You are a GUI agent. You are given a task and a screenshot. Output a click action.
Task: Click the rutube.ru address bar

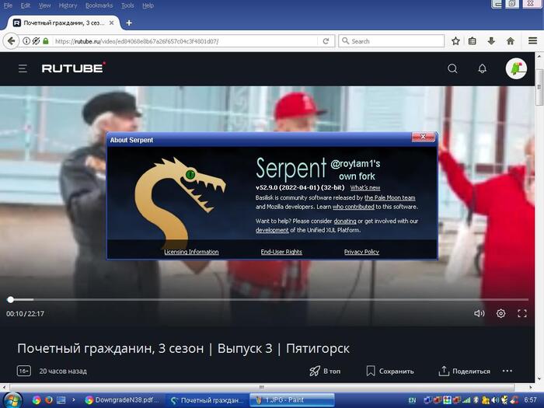[184, 41]
